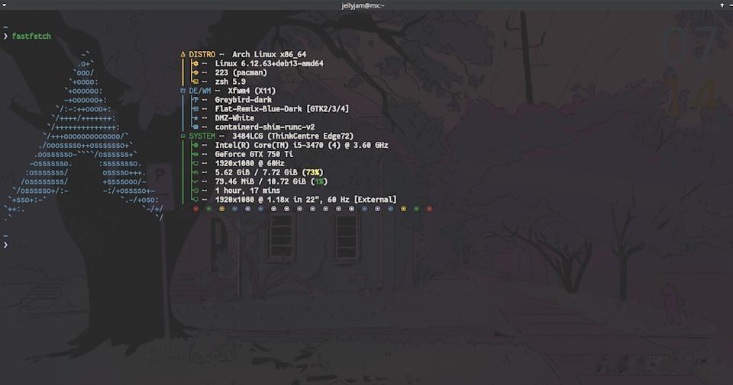Click the CPU icon beside Intel(R) Core

pos(195,145)
